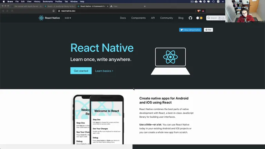The width and height of the screenshot is (265, 149).
Task: Open the Components nav link
Action: pos(138,18)
